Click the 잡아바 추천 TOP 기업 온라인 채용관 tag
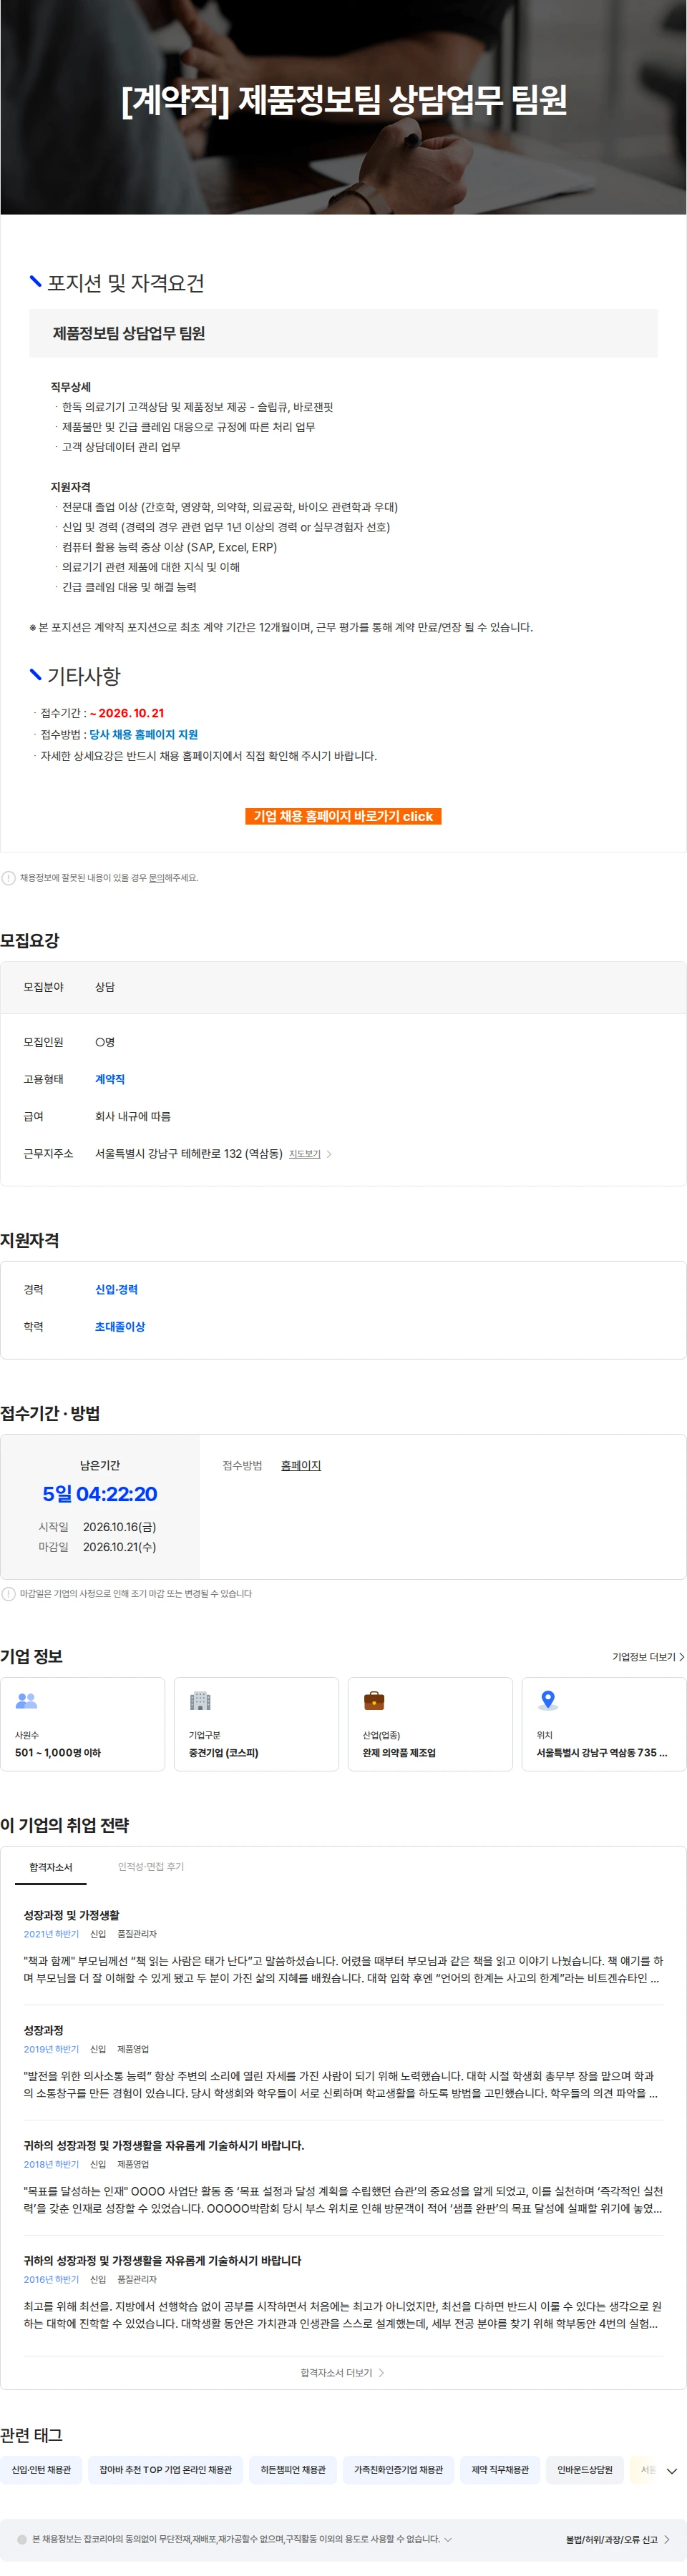This screenshot has width=687, height=2576. click(x=166, y=2470)
